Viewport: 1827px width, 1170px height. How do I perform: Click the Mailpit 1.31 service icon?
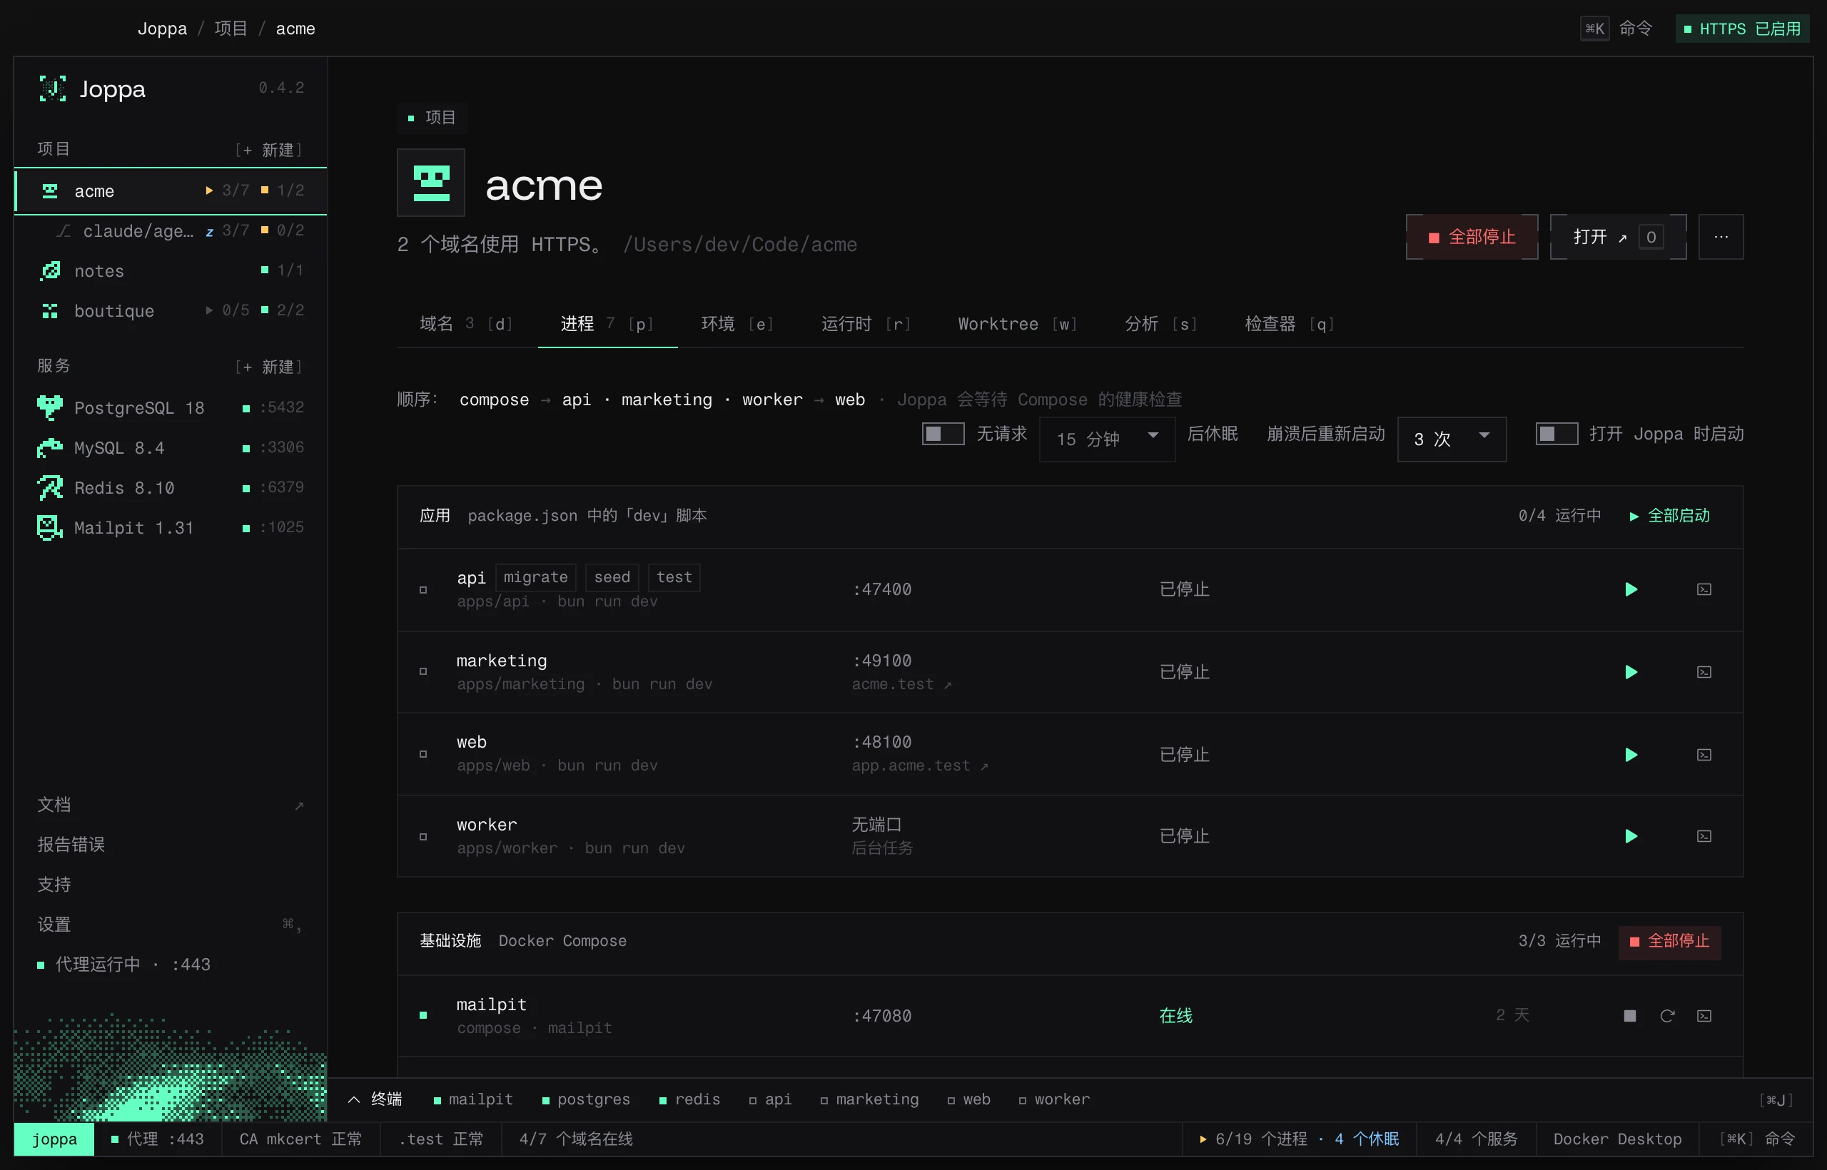[50, 527]
